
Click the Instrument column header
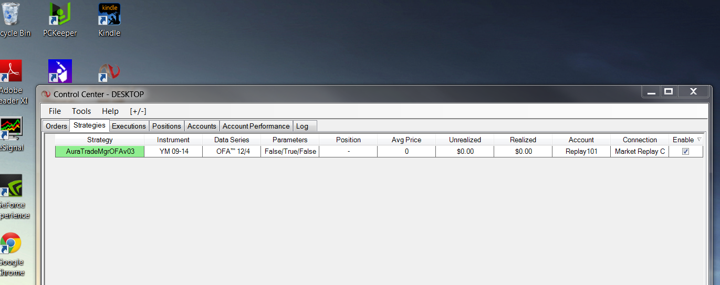click(173, 140)
